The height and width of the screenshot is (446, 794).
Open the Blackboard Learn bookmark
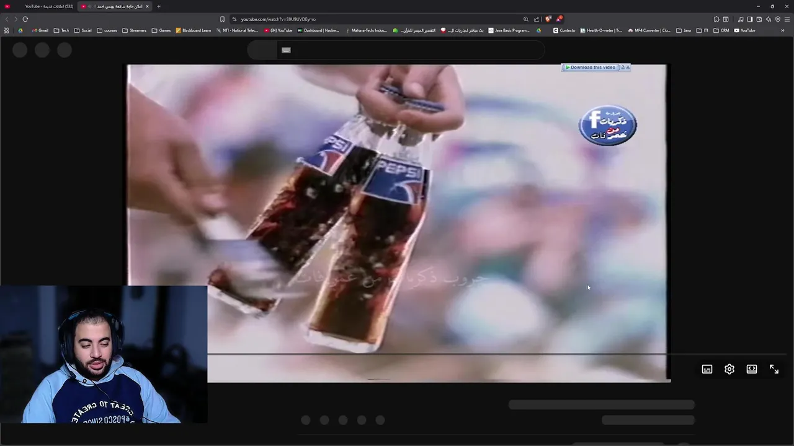click(194, 30)
